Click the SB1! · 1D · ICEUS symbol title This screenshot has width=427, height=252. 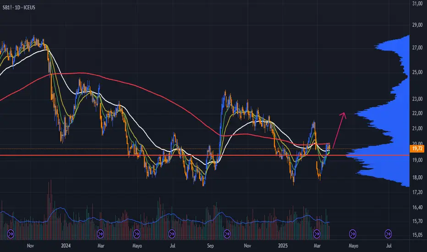[19, 8]
